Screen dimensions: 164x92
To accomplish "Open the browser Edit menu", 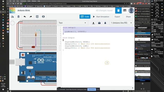I will [14, 1].
